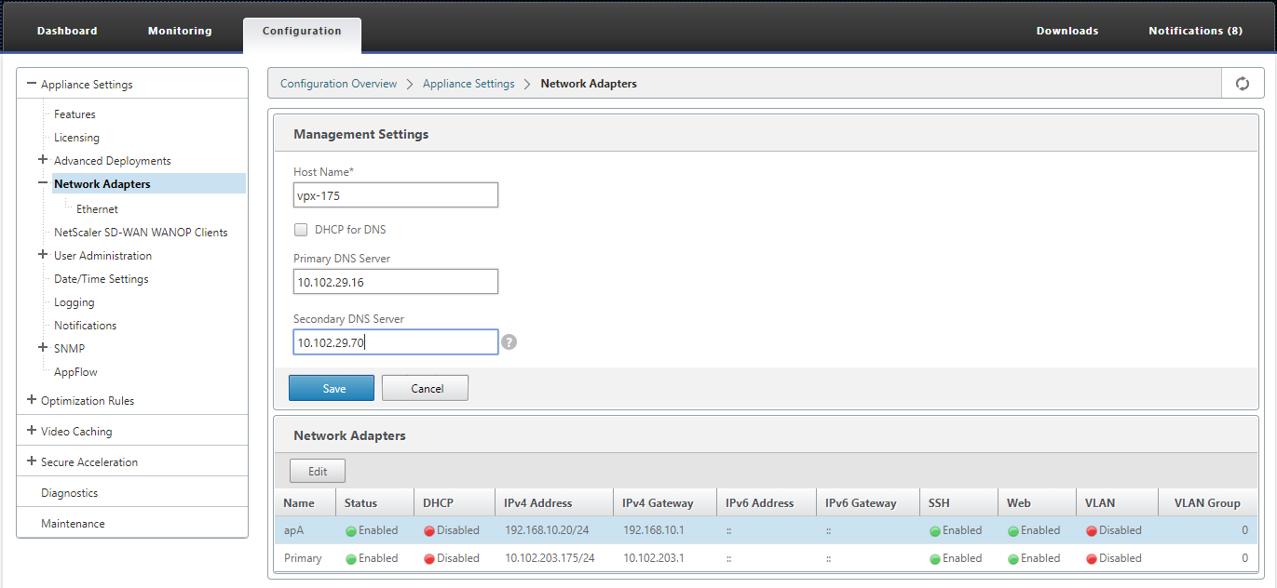
Task: Click red VLAN disabled icon on Primary row
Action: pos(1092,559)
